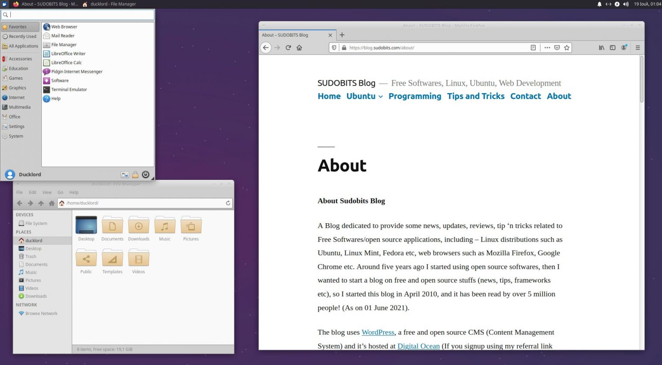Viewport: 662px width, 365px height.
Task: Click inside the browser address bar
Action: click(x=431, y=47)
